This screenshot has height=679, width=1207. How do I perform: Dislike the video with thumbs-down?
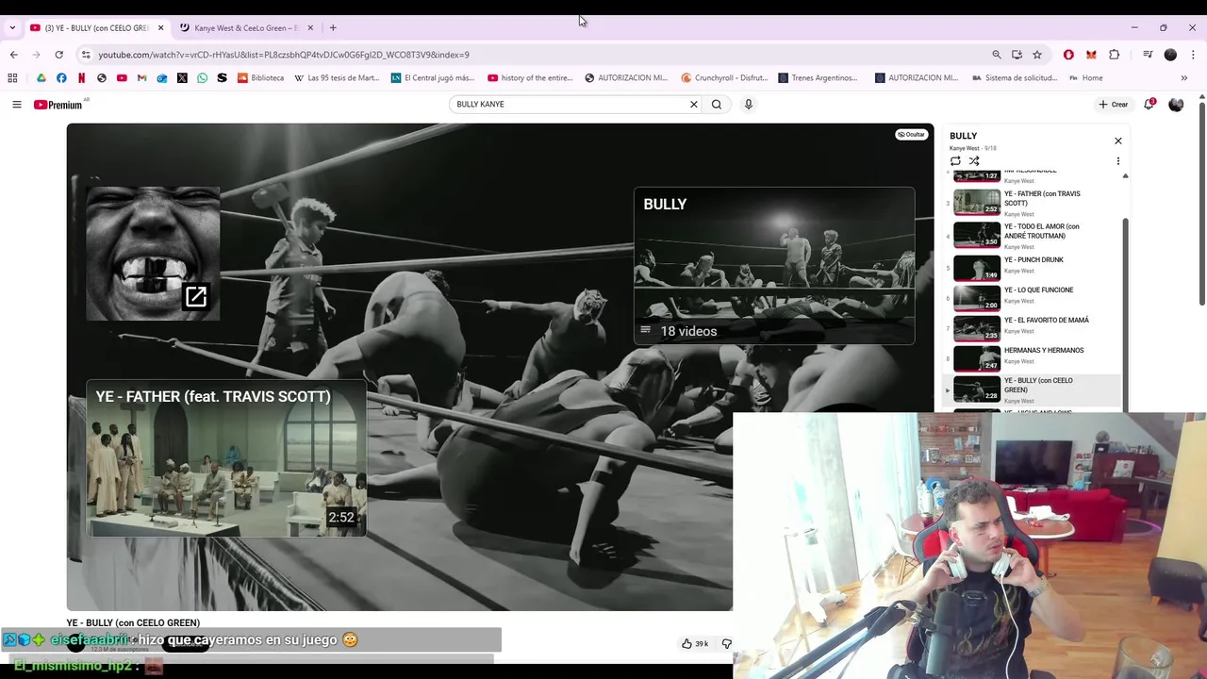[x=725, y=643]
